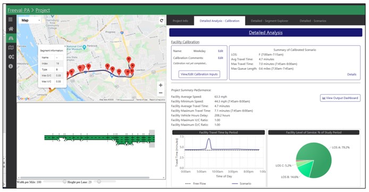The width and height of the screenshot is (369, 192).
Task: Click the northernmost red map marker
Action: click(x=129, y=60)
